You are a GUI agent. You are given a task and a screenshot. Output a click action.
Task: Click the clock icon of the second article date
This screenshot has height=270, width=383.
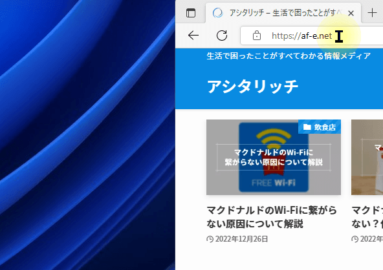tap(355, 239)
